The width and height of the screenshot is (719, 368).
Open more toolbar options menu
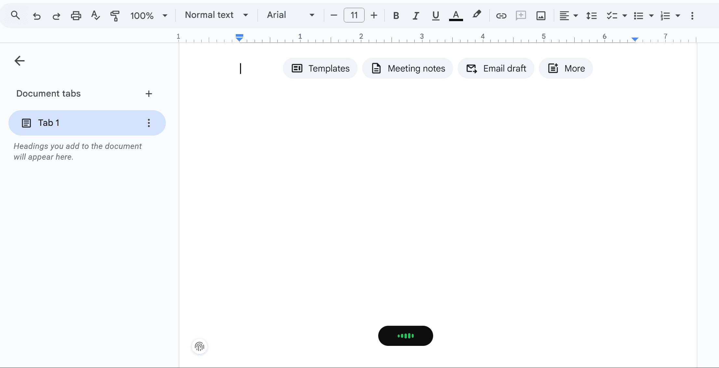point(693,15)
